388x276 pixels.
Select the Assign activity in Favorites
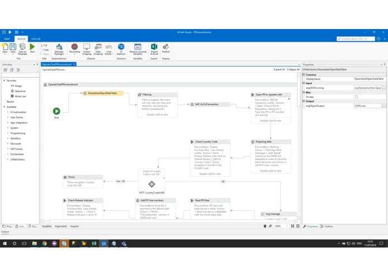(16, 85)
